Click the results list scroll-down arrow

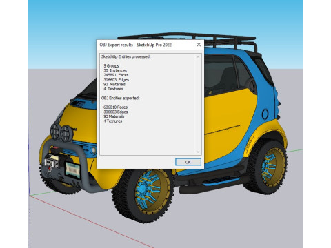(x=198, y=152)
